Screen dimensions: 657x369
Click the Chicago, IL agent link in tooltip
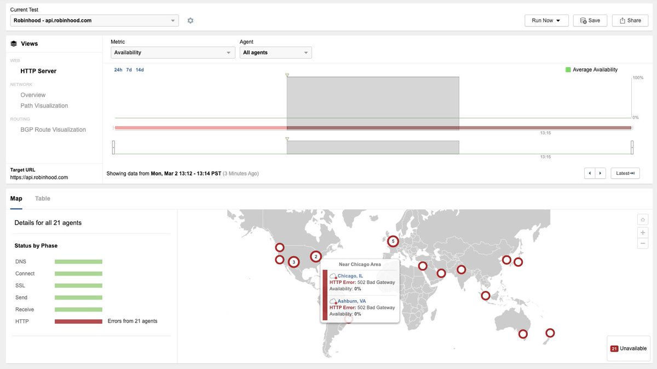(x=350, y=276)
